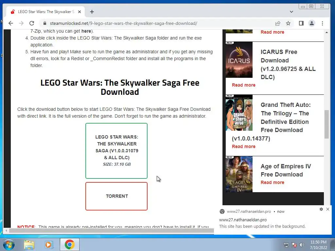Open the Windows Start menu
Viewport: 335px width, 251px height.
pos(9,244)
